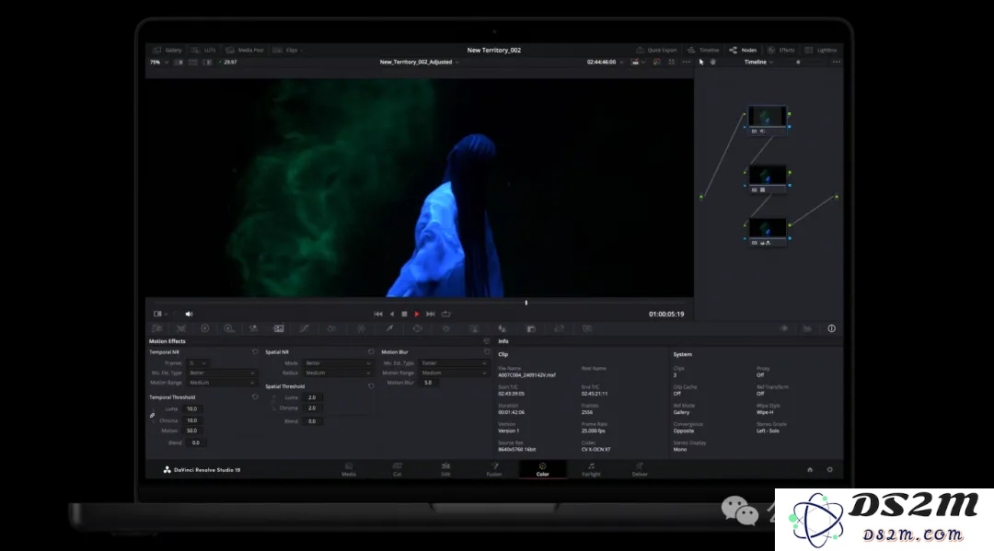Open Temporal NR Motion Range dropdown
The width and height of the screenshot is (994, 551).
click(221, 383)
